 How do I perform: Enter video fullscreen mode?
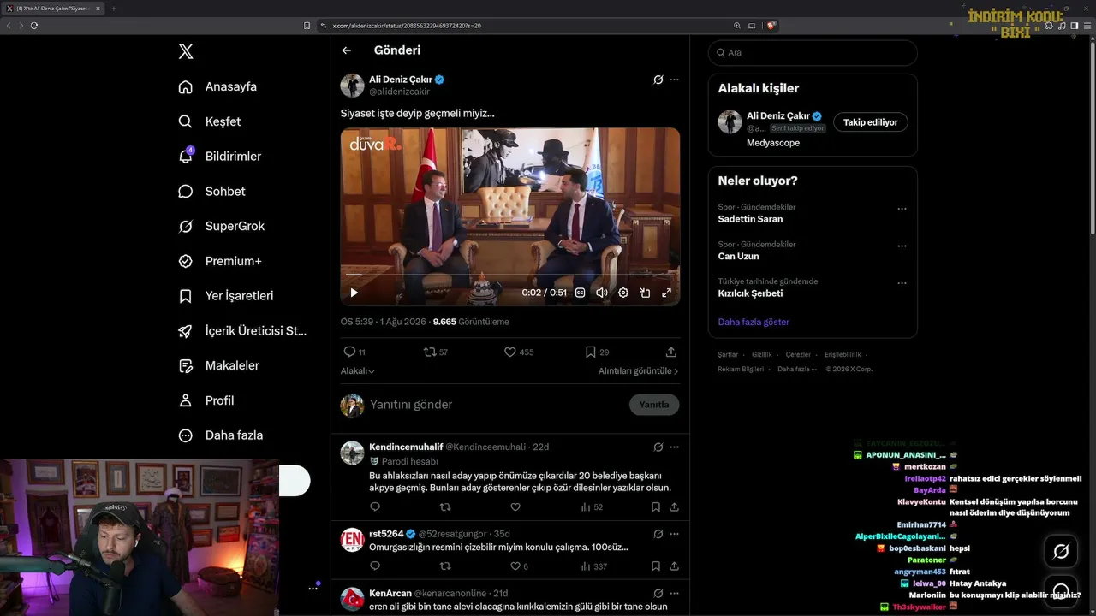666,293
